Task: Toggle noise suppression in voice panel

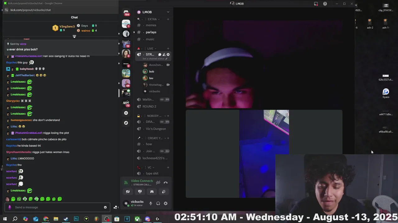Action: tap(158, 183)
